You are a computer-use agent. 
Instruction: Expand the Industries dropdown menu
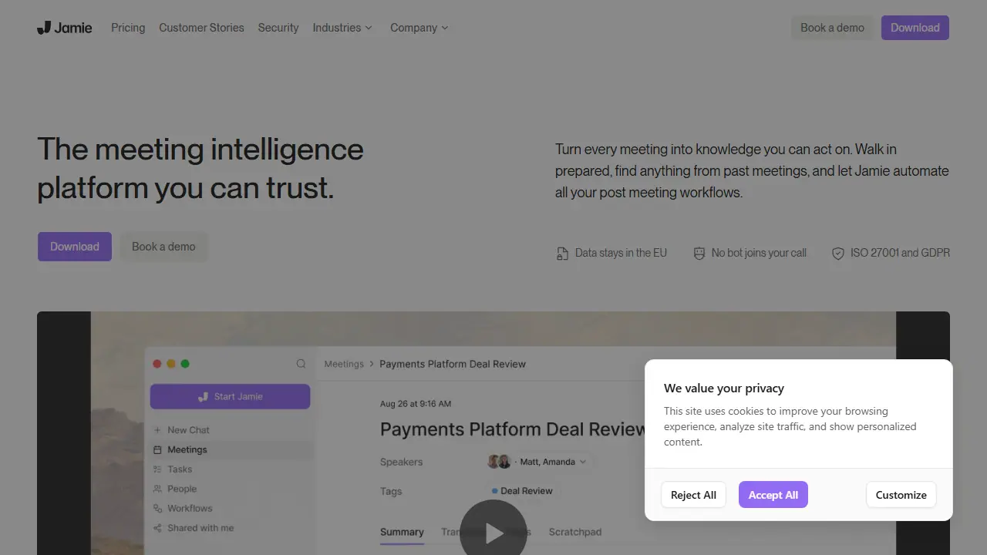[x=342, y=28]
